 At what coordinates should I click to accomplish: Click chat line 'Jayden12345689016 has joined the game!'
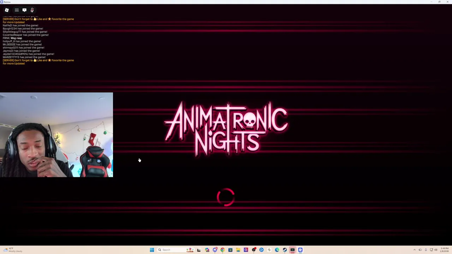coord(28,54)
